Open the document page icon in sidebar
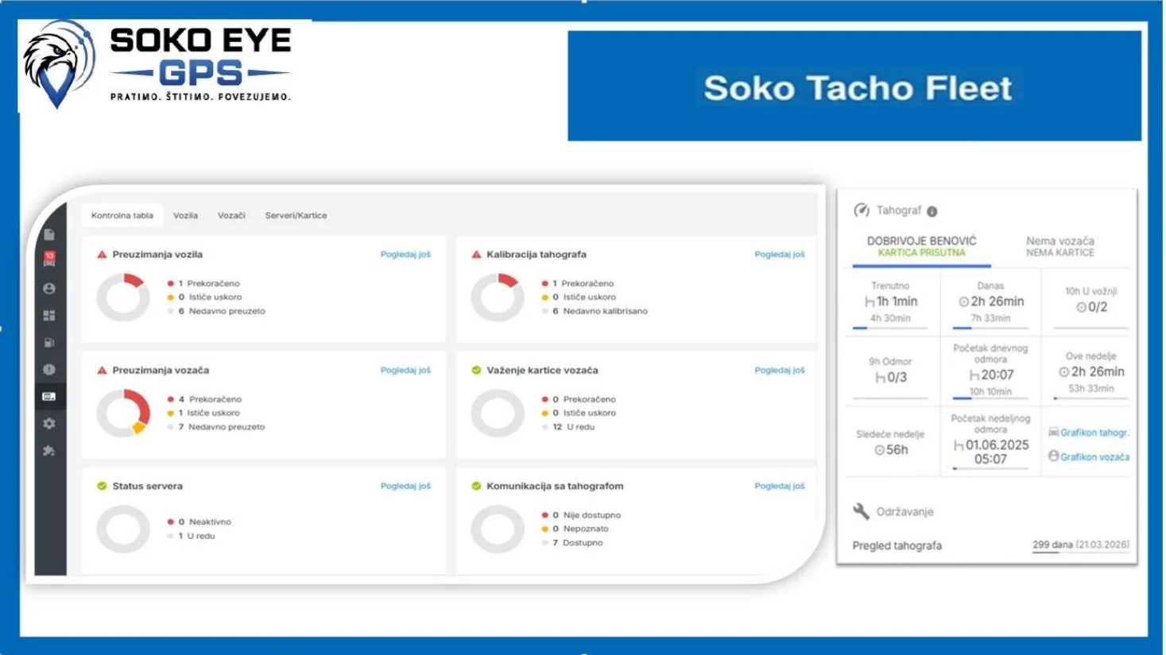The width and height of the screenshot is (1166, 655). click(49, 234)
